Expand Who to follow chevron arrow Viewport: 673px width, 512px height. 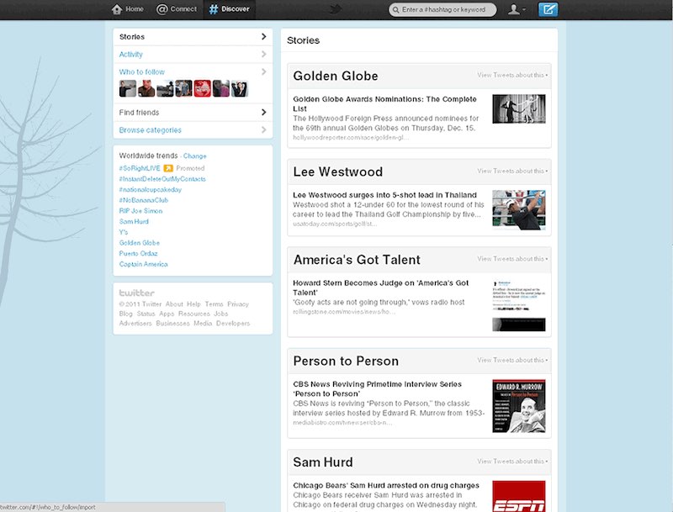263,71
